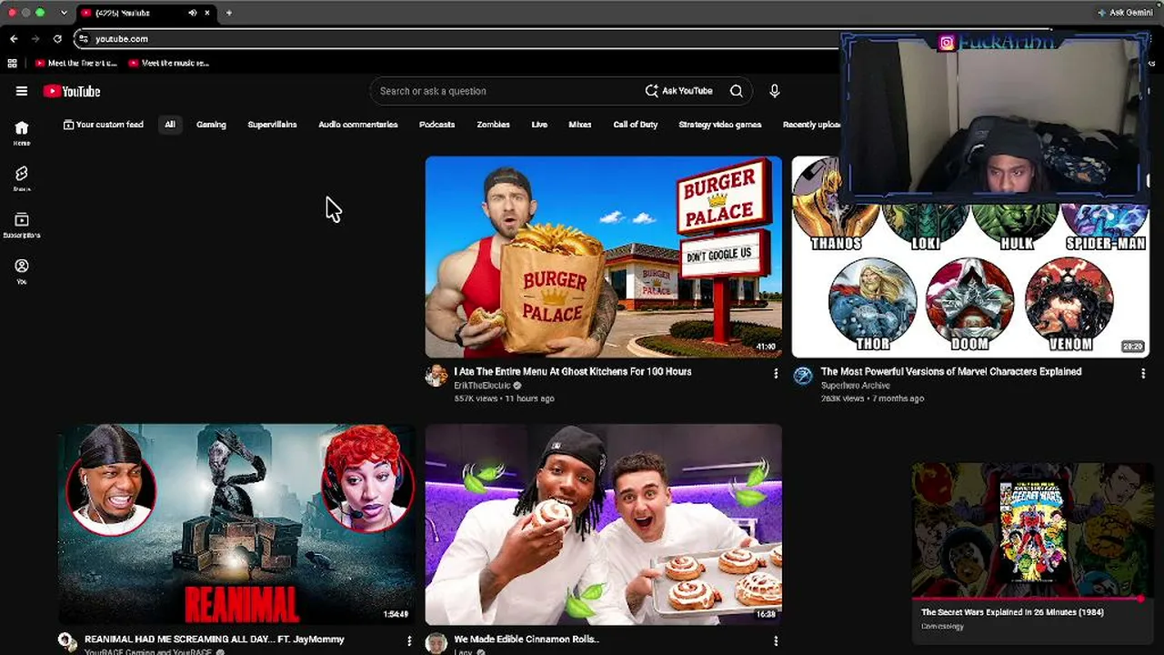Open the cinnamon rolls video thumbnail
The width and height of the screenshot is (1164, 655).
pos(604,524)
